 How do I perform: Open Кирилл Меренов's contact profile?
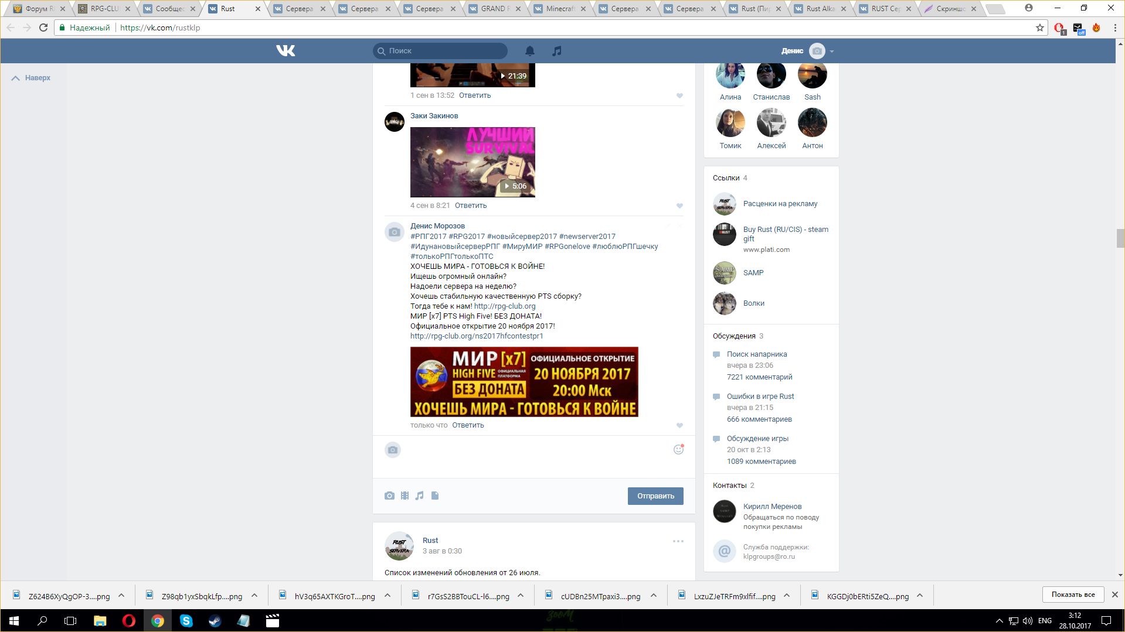(x=772, y=507)
